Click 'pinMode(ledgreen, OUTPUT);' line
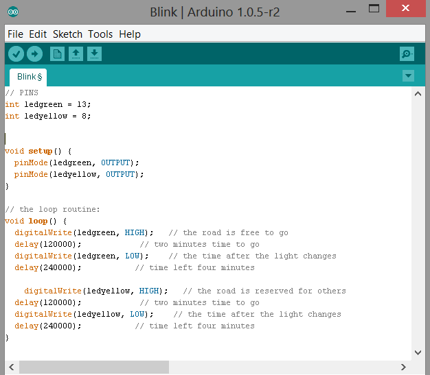Image resolution: width=430 pixels, height=375 pixels. (76, 163)
